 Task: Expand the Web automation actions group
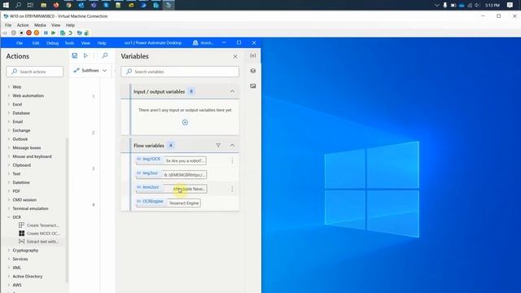coord(9,96)
